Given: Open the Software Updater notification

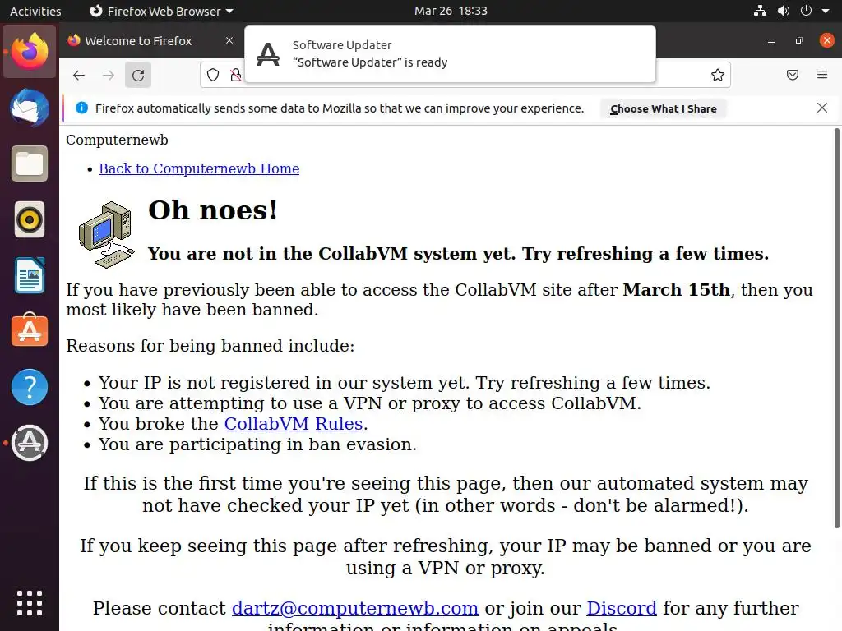Looking at the screenshot, I should tap(450, 53).
